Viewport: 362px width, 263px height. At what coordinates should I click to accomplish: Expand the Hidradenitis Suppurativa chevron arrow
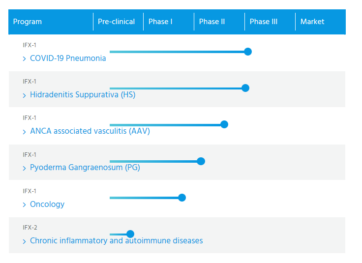click(24, 95)
